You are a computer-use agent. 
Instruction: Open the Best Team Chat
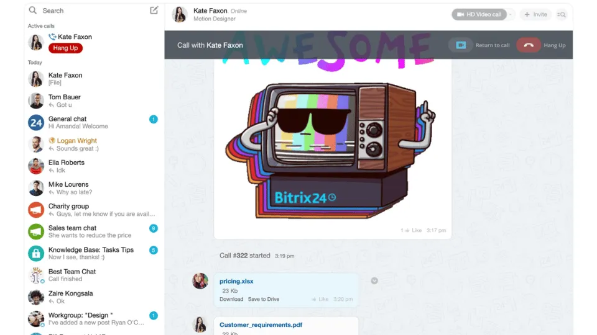[x=95, y=275]
